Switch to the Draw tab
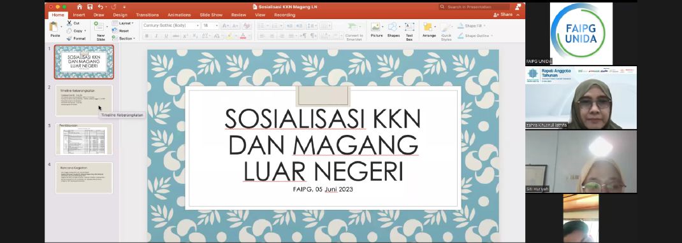Viewport: 682px width, 243px height. (x=99, y=15)
